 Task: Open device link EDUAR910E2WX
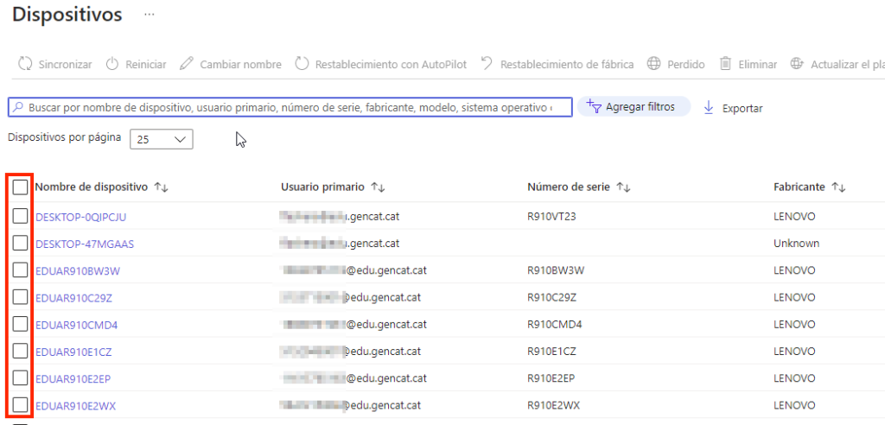[x=76, y=406]
